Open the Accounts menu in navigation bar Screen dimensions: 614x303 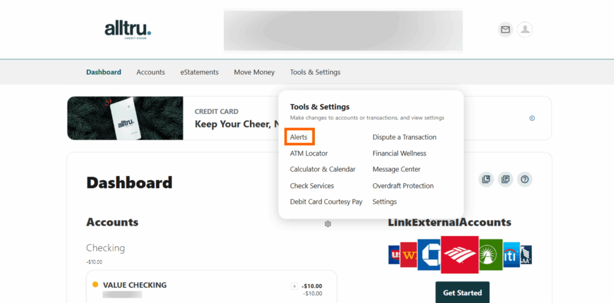point(151,72)
